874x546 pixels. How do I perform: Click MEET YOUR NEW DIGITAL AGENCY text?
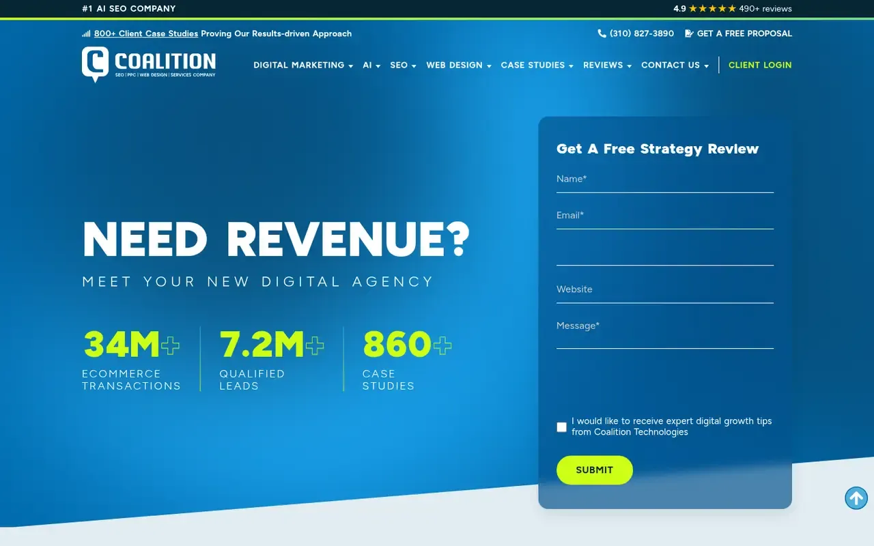(x=258, y=281)
